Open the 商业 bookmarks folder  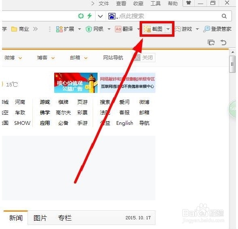(x=20, y=29)
